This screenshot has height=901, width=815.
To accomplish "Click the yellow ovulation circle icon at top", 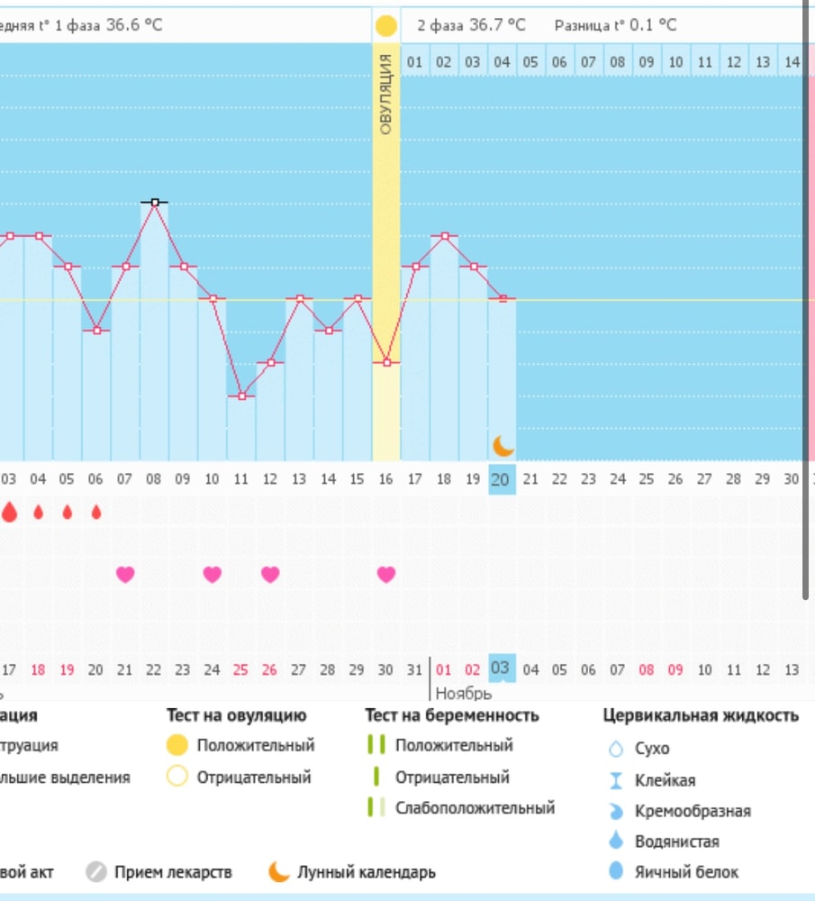I will (385, 26).
